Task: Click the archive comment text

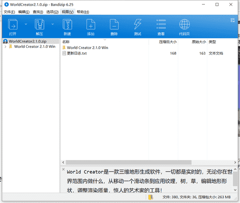Action: pyautogui.click(x=150, y=181)
